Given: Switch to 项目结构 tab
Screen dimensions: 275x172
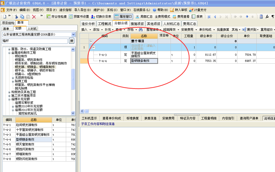Looking at the screenshot, I should pyautogui.click(x=8, y=23).
